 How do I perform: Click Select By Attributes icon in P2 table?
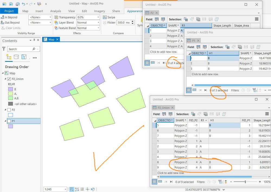(186, 19)
